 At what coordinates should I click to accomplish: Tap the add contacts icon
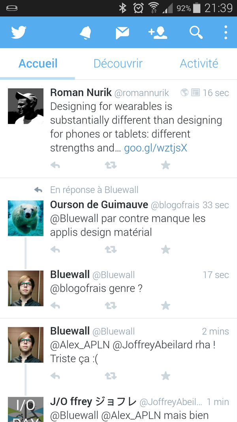158,33
